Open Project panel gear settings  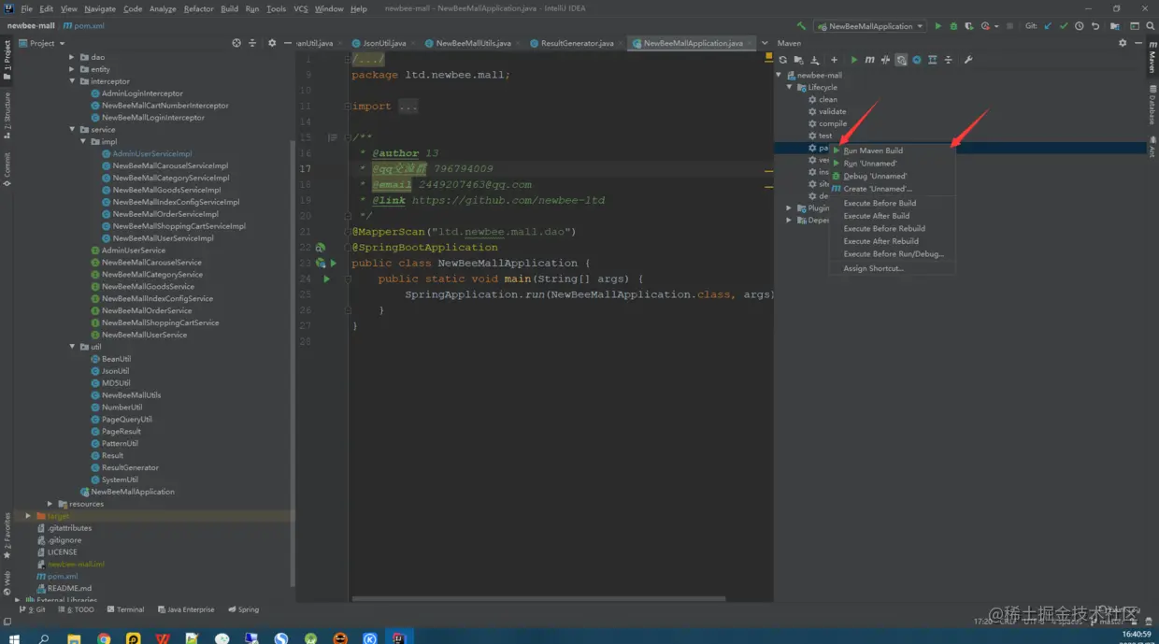click(x=272, y=43)
